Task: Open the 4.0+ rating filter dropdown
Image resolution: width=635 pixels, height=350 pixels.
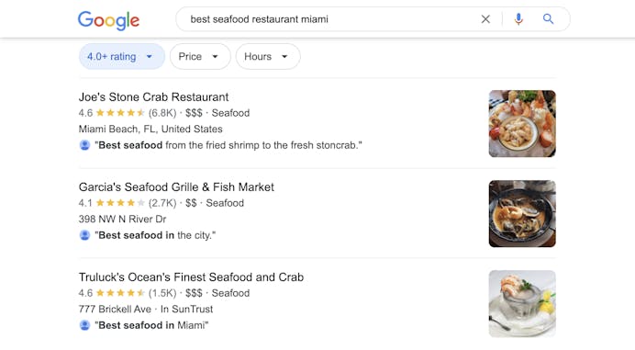Action: (122, 56)
